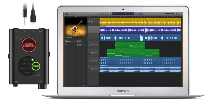213x107 pixels.
Task: Click the Quick Help question mark icon
Action: click(x=69, y=14)
